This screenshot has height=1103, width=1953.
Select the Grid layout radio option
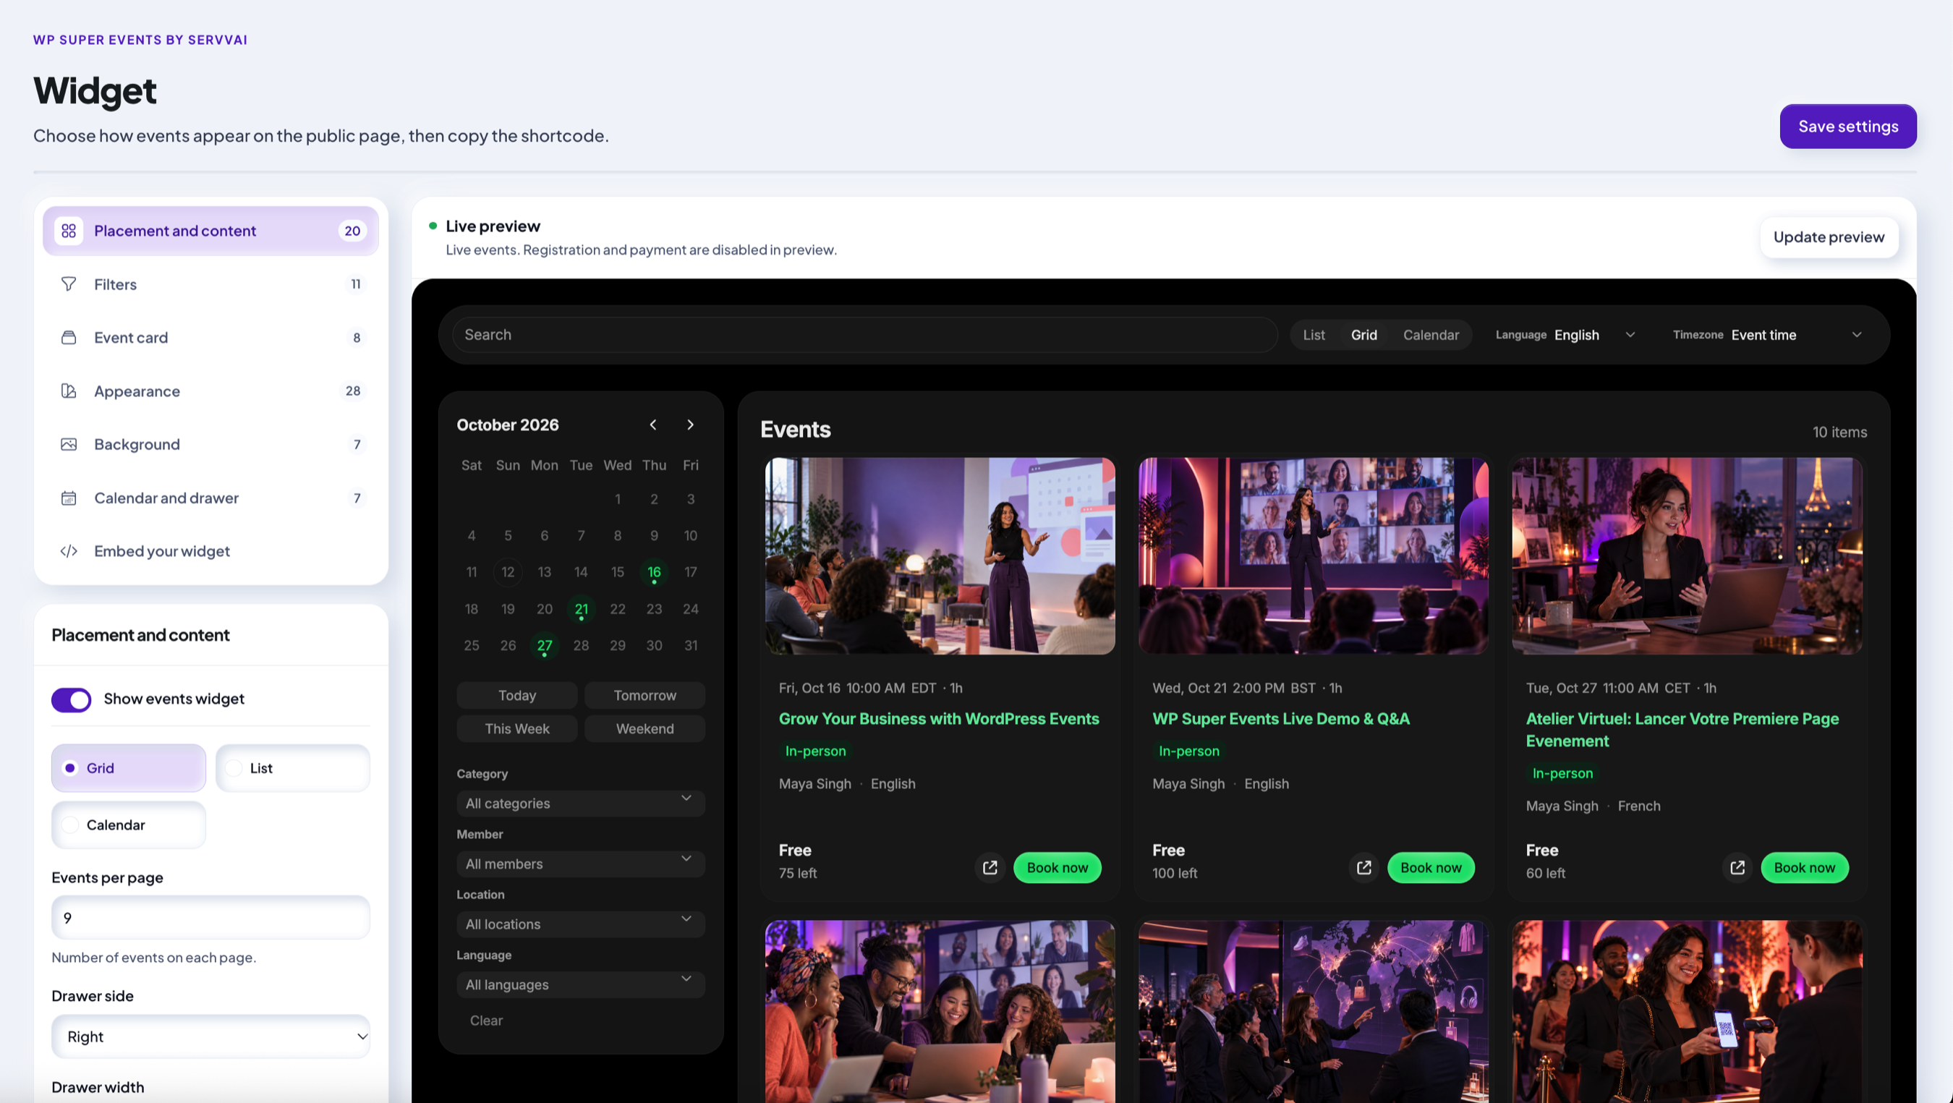(128, 768)
